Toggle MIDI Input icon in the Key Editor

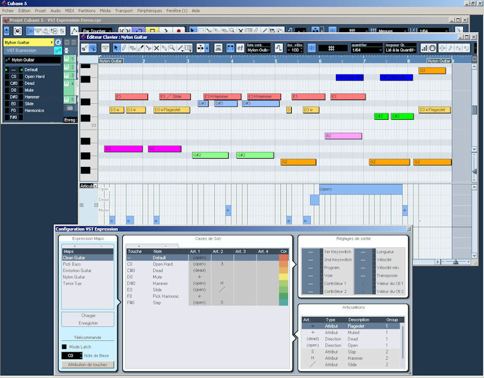pos(432,48)
